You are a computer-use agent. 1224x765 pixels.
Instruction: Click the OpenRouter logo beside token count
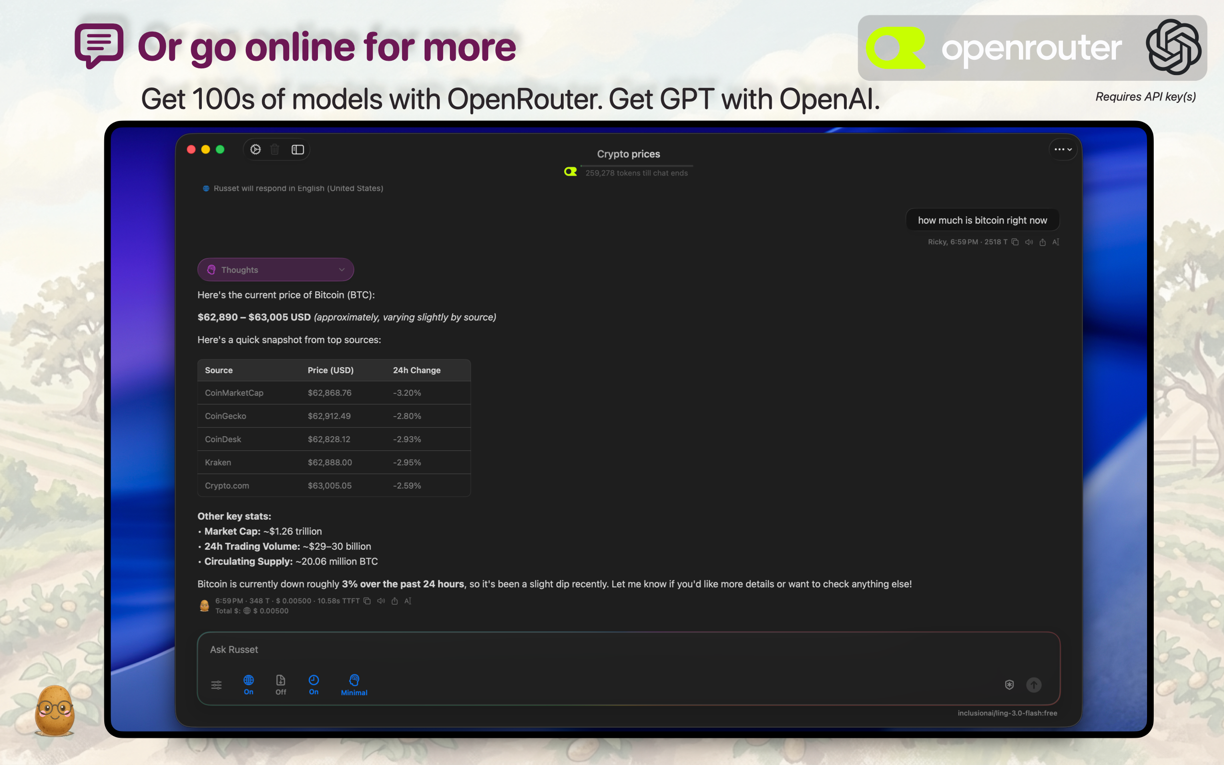[570, 172]
